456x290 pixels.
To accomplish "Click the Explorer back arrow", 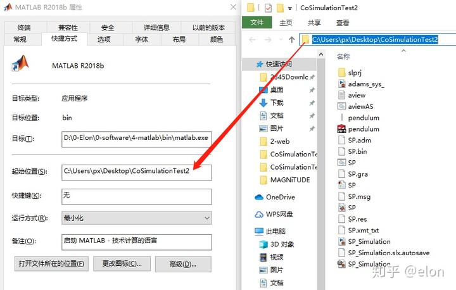I will [253, 39].
